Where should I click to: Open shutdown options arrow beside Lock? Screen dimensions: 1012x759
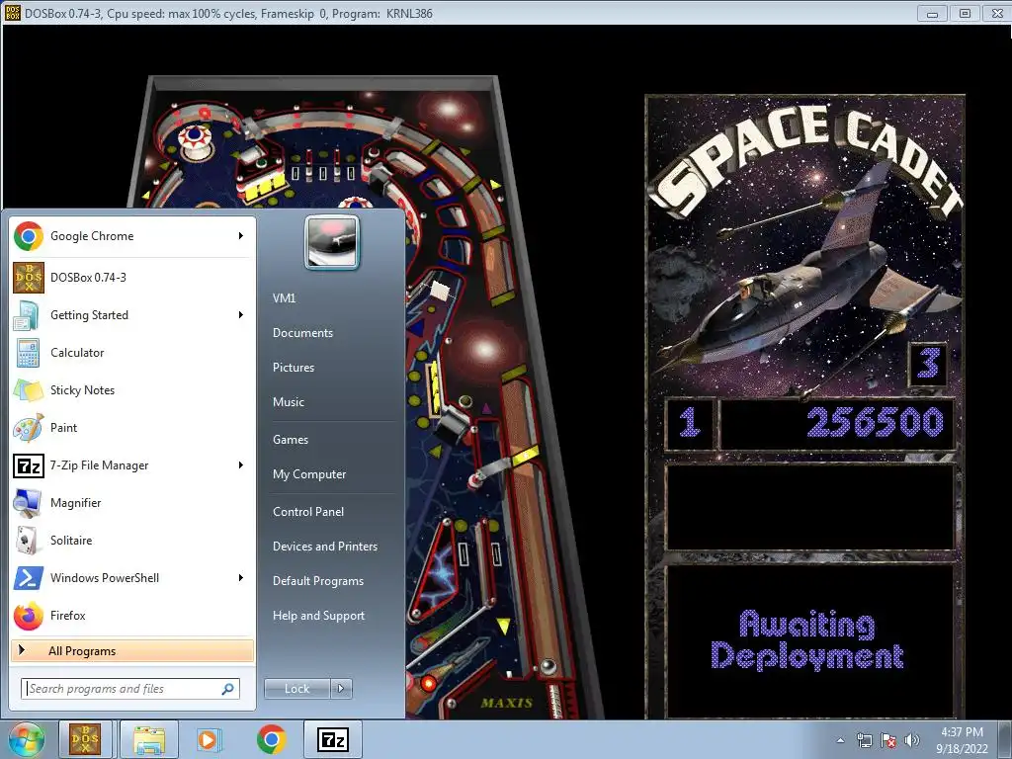coord(341,689)
